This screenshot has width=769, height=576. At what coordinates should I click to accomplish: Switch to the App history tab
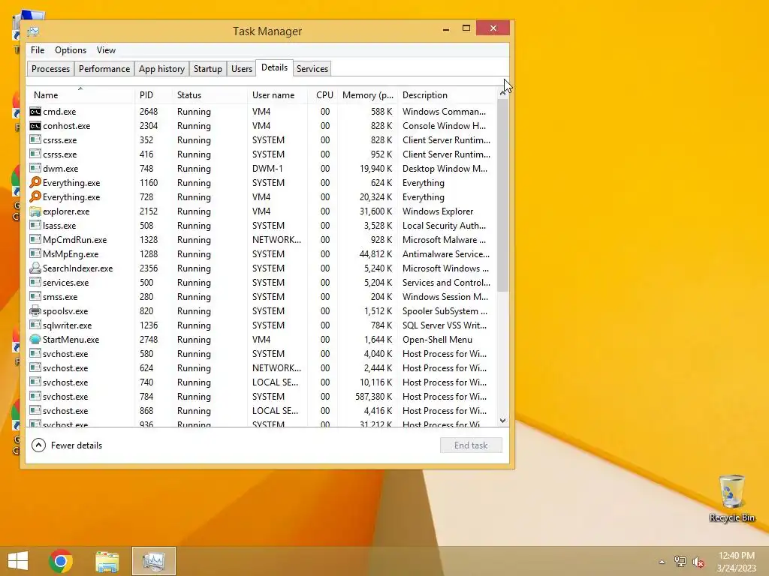161,68
